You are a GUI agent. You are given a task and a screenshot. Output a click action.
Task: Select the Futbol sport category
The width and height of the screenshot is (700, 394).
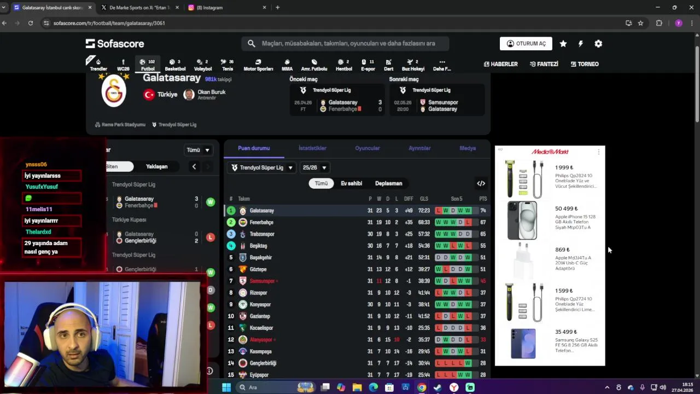click(148, 65)
